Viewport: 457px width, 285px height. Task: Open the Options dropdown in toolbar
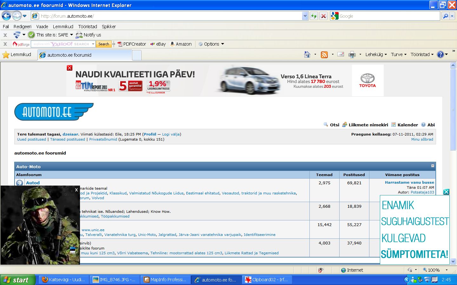tap(211, 44)
